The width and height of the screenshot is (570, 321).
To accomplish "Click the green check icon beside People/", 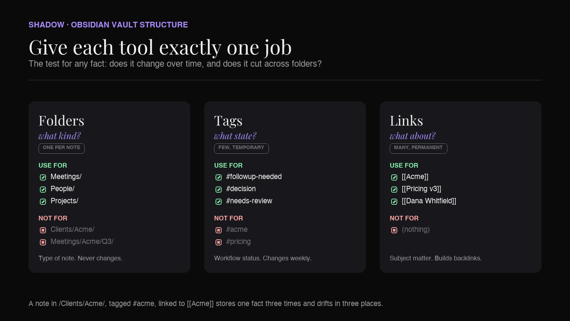I will click(x=43, y=189).
